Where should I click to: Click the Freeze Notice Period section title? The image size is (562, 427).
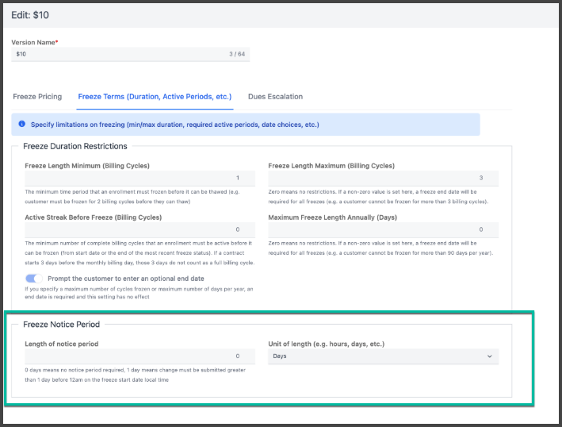click(61, 324)
